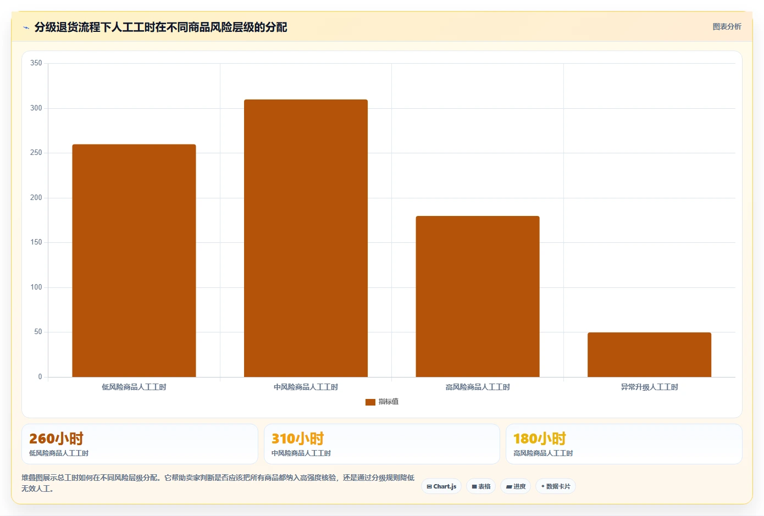Click the Chart.js tag chip
764x516 pixels.
(441, 486)
